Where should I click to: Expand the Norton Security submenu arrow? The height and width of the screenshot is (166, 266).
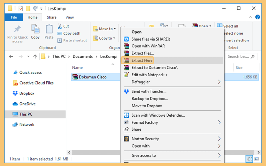click(x=219, y=139)
